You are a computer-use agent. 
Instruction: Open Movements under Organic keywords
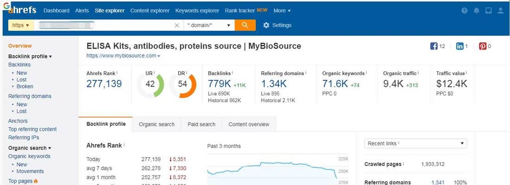[x=30, y=172]
